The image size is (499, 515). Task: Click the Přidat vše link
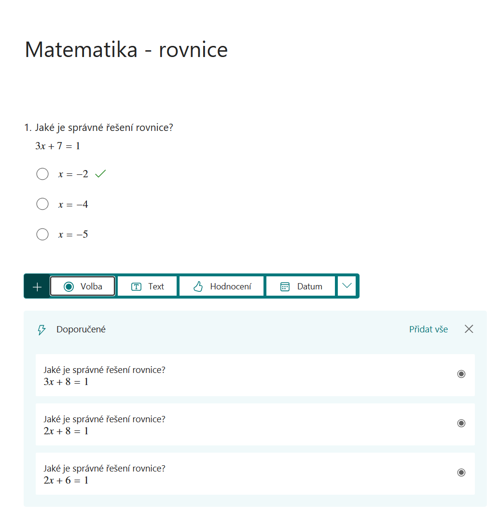pos(428,329)
